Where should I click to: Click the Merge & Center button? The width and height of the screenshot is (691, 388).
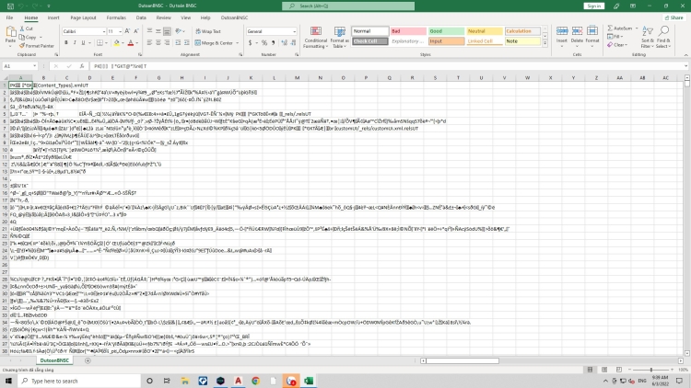(215, 42)
